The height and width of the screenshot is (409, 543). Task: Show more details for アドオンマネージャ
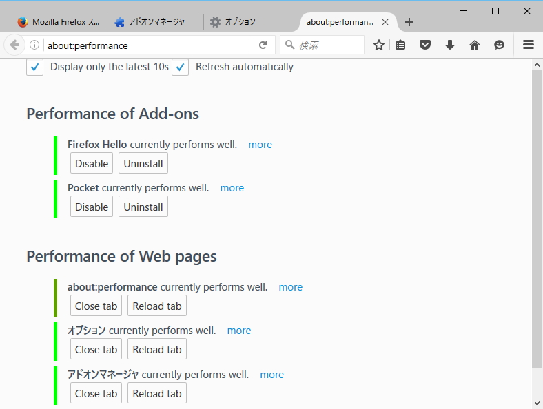(x=272, y=375)
